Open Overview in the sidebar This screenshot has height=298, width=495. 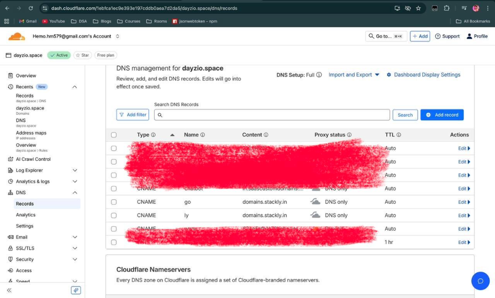(26, 76)
